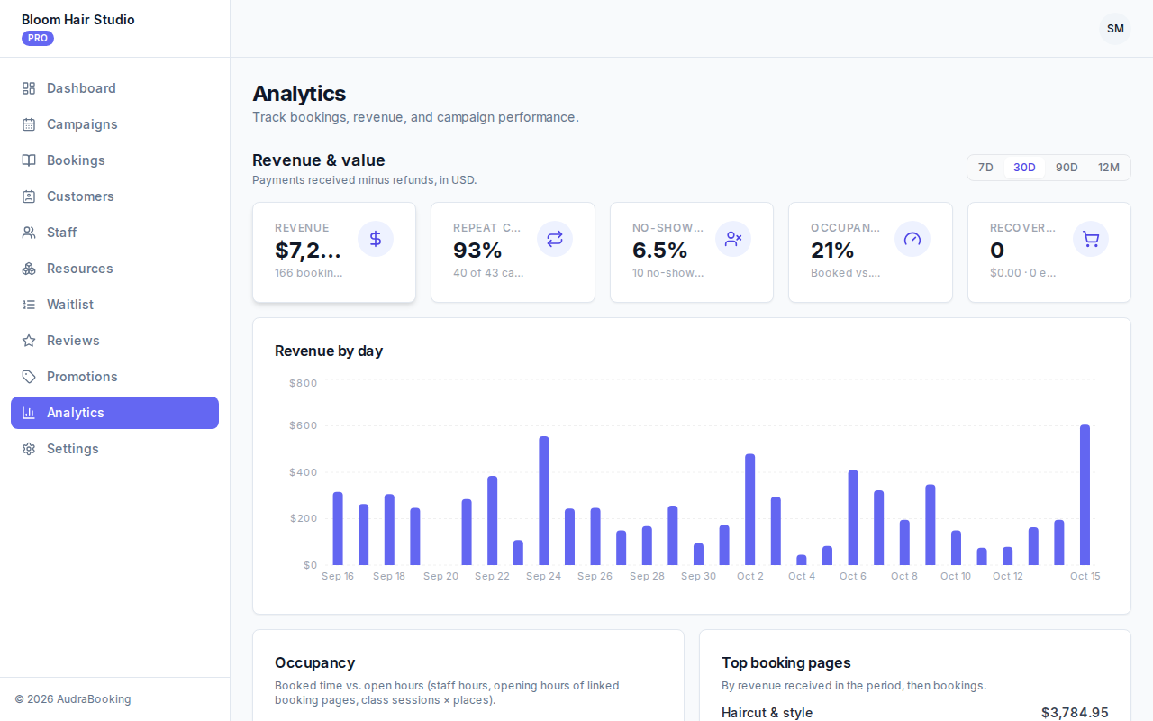Click the "Top booking pages" heading
The height and width of the screenshot is (721, 1153).
point(786,662)
